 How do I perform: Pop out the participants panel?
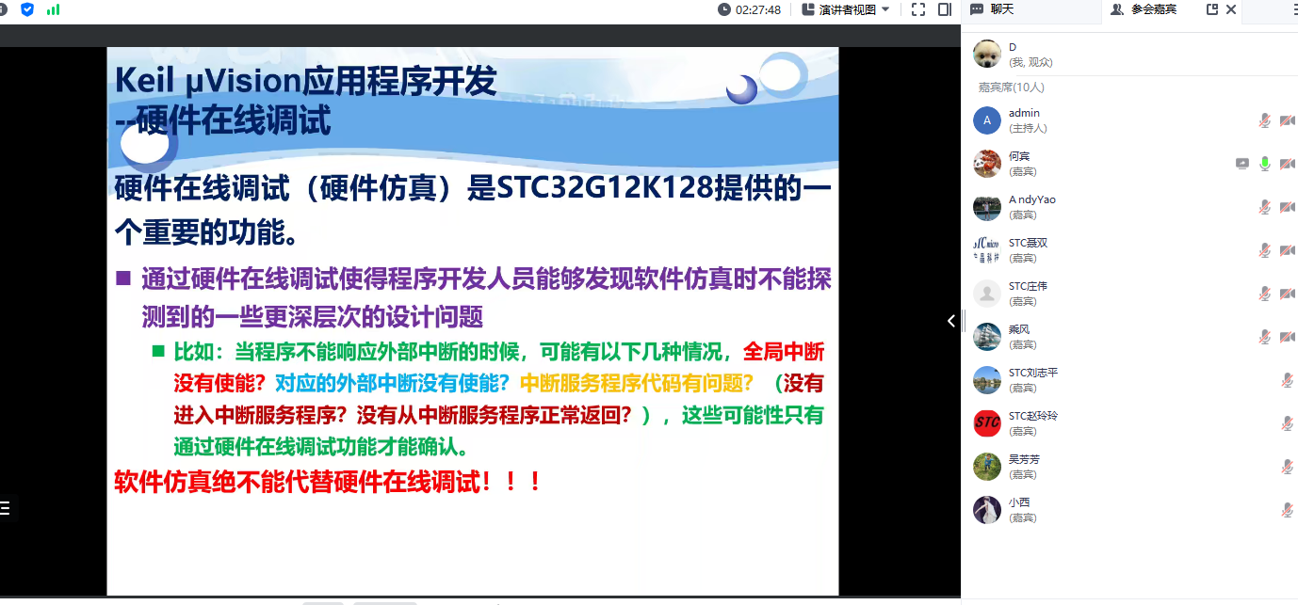click(x=1211, y=9)
